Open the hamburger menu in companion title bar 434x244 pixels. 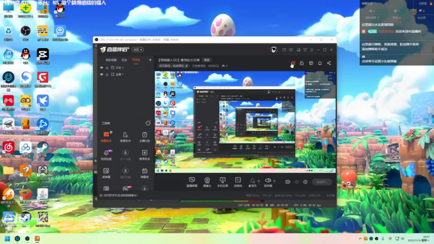(x=311, y=50)
